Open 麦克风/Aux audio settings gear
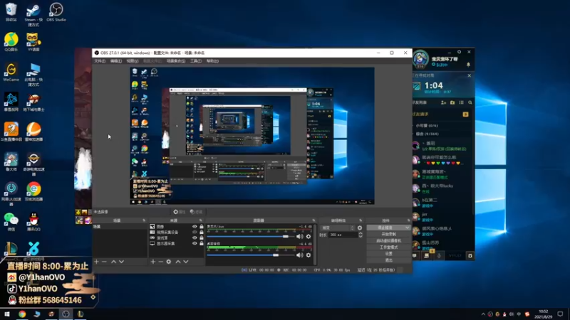The image size is (570, 320). pos(309,237)
